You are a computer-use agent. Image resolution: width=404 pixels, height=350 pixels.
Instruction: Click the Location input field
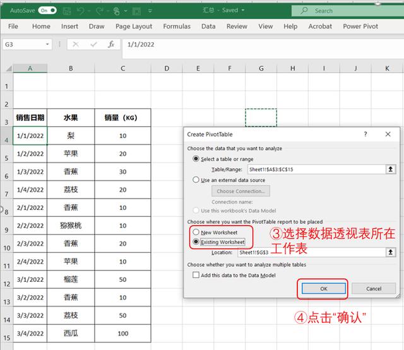coord(311,252)
